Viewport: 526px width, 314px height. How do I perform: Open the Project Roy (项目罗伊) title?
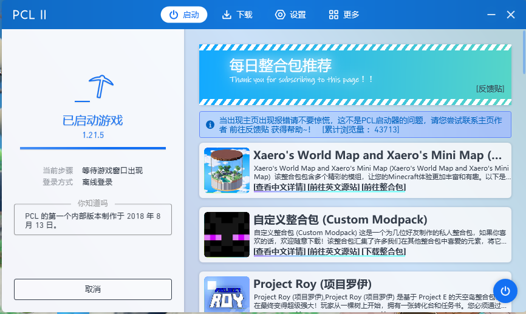coord(312,284)
